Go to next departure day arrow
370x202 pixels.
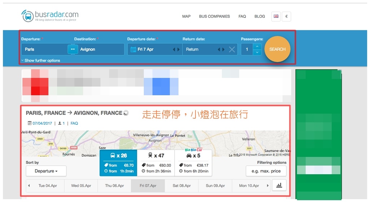click(x=178, y=49)
